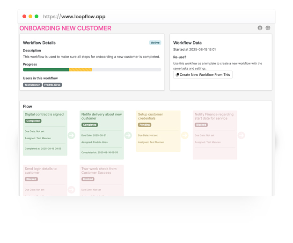Click arrow after Notify delivery card
The height and width of the screenshot is (243, 293).
pos(128,136)
